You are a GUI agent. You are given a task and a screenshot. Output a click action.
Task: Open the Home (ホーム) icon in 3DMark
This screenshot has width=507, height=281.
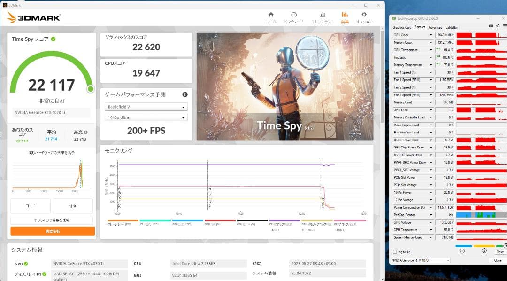(x=270, y=17)
